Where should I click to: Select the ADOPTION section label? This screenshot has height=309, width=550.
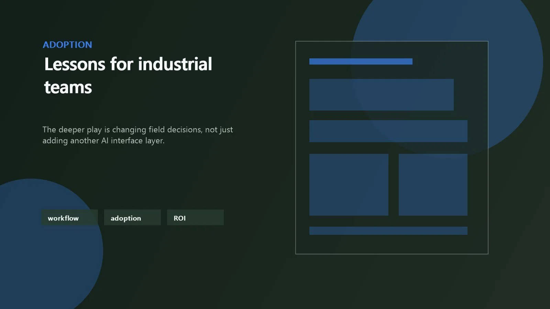67,45
